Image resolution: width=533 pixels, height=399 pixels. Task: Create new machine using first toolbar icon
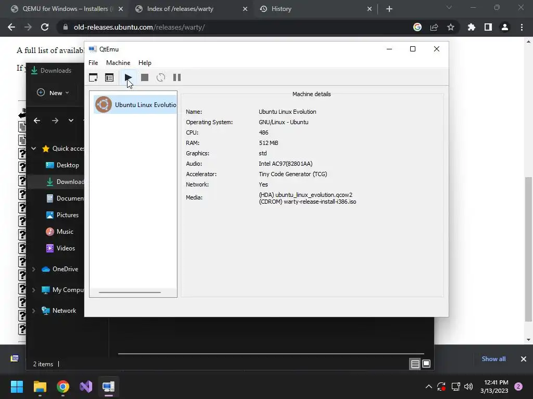click(93, 78)
